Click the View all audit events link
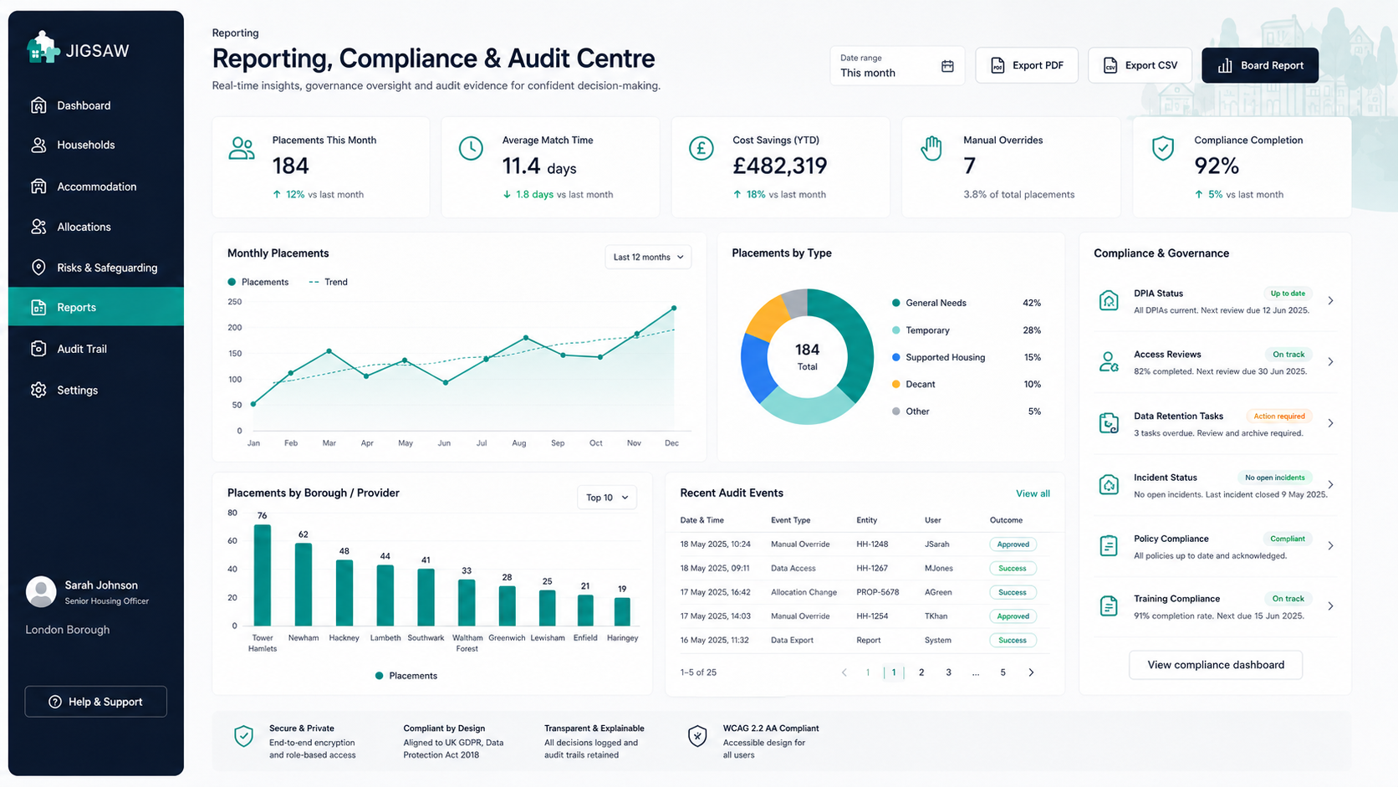 tap(1033, 493)
